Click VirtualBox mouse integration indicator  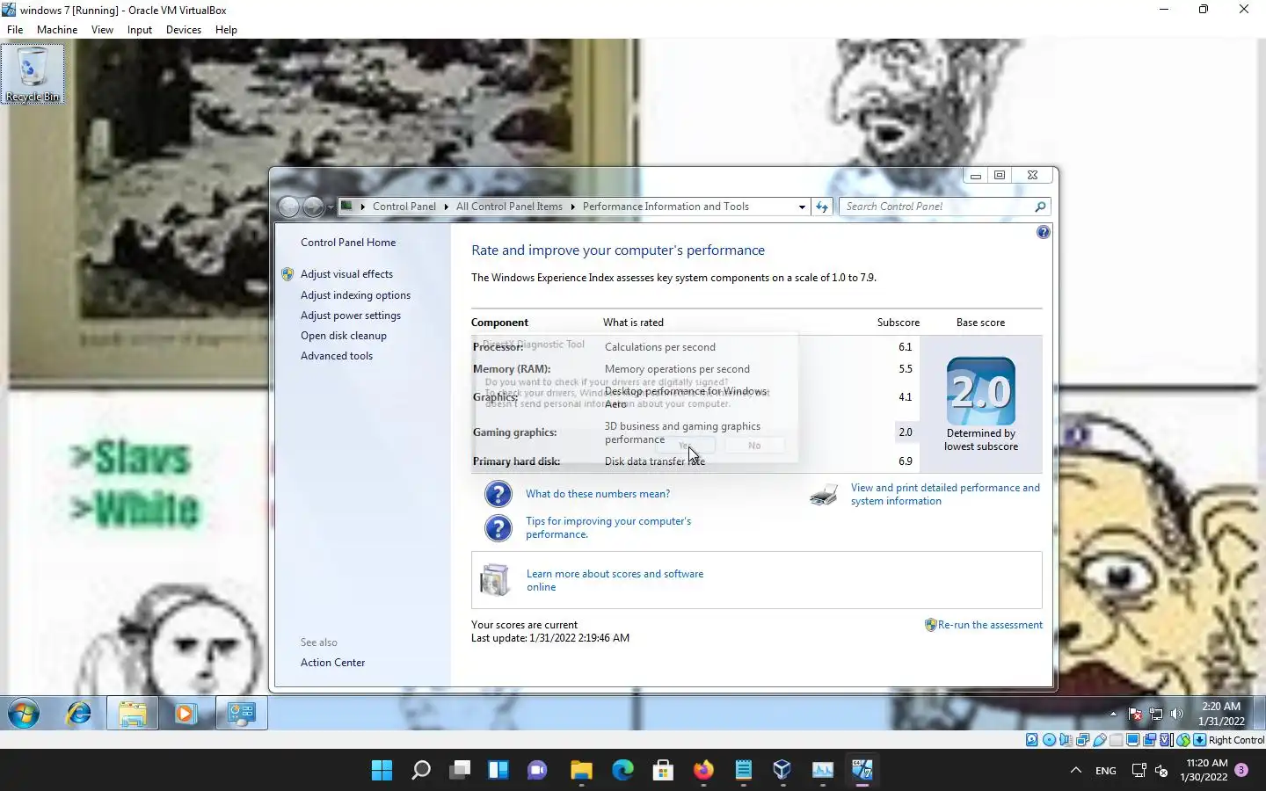tap(1182, 740)
